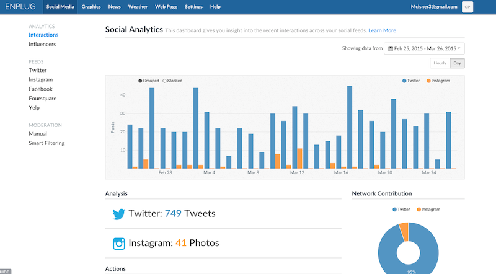
Task: Open the Facebook feed
Action: point(40,89)
